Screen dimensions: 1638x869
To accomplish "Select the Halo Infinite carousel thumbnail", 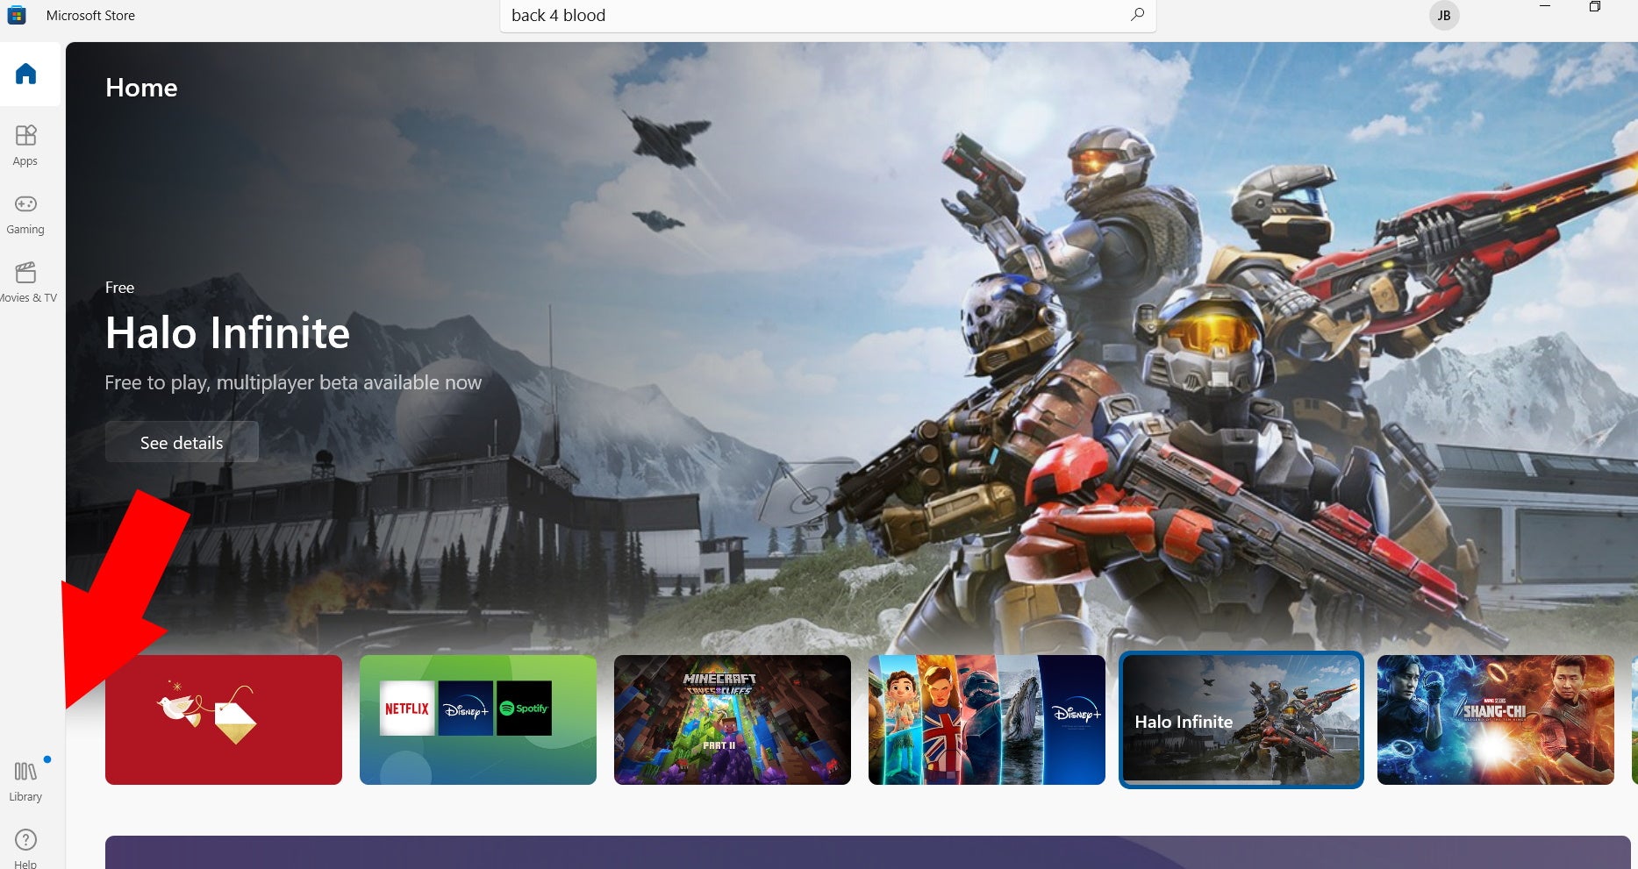I will (1241, 720).
